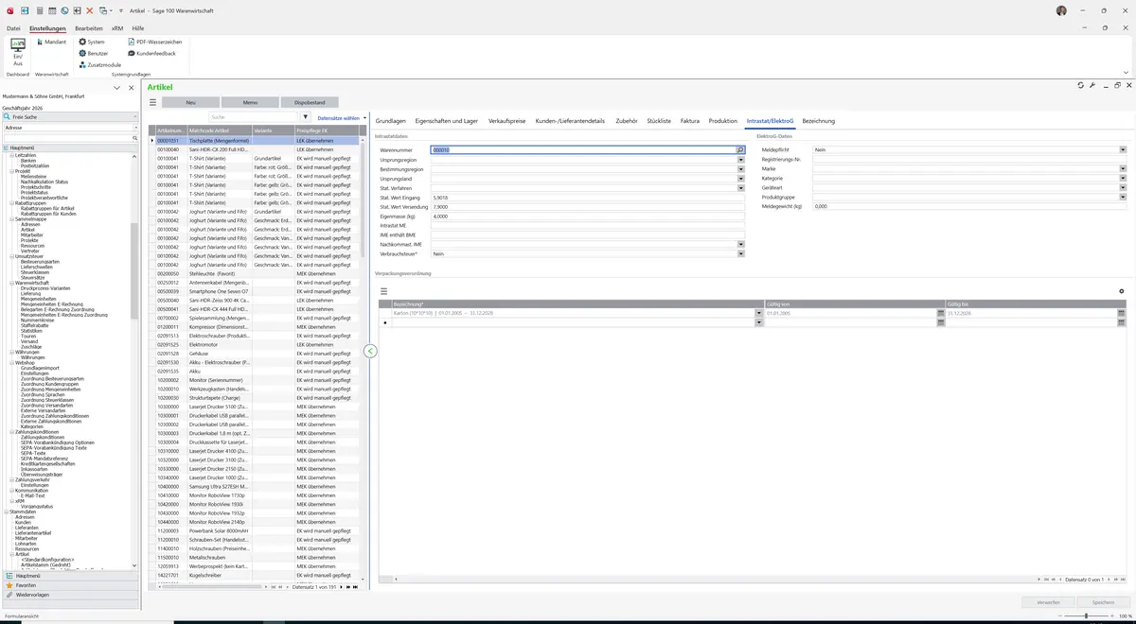The width and height of the screenshot is (1136, 624).
Task: Open the Verbrauchsteuer dropdown
Action: tap(741, 253)
